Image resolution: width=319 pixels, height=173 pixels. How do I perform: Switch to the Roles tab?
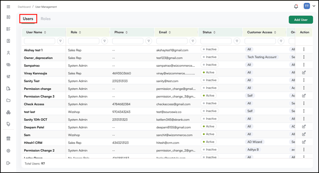46,19
